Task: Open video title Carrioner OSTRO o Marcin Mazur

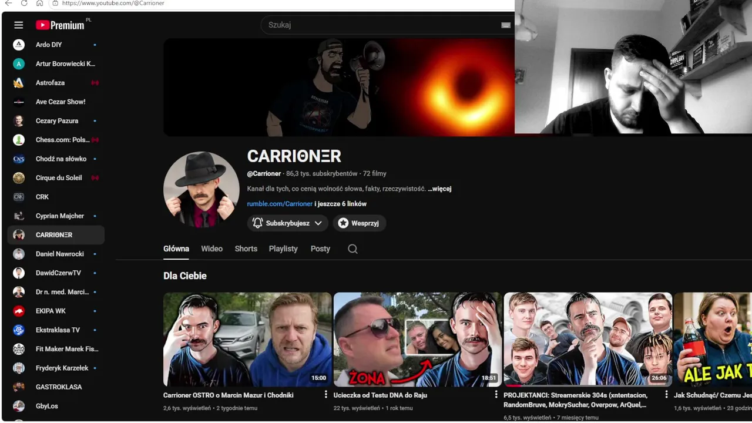Action: [229, 395]
